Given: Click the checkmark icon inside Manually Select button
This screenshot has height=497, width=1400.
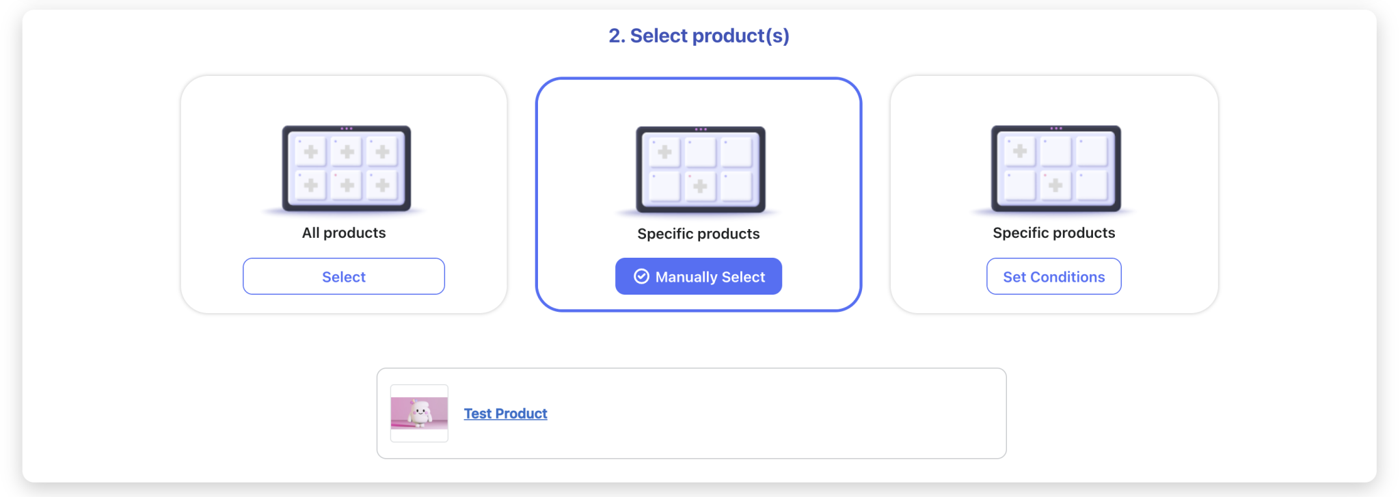Looking at the screenshot, I should pyautogui.click(x=641, y=276).
